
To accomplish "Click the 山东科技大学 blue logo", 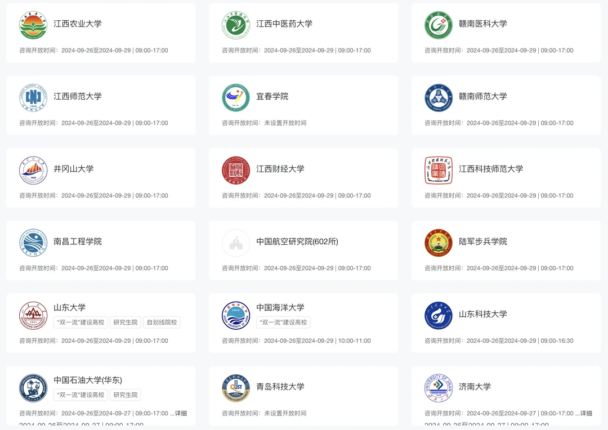I will click(439, 315).
